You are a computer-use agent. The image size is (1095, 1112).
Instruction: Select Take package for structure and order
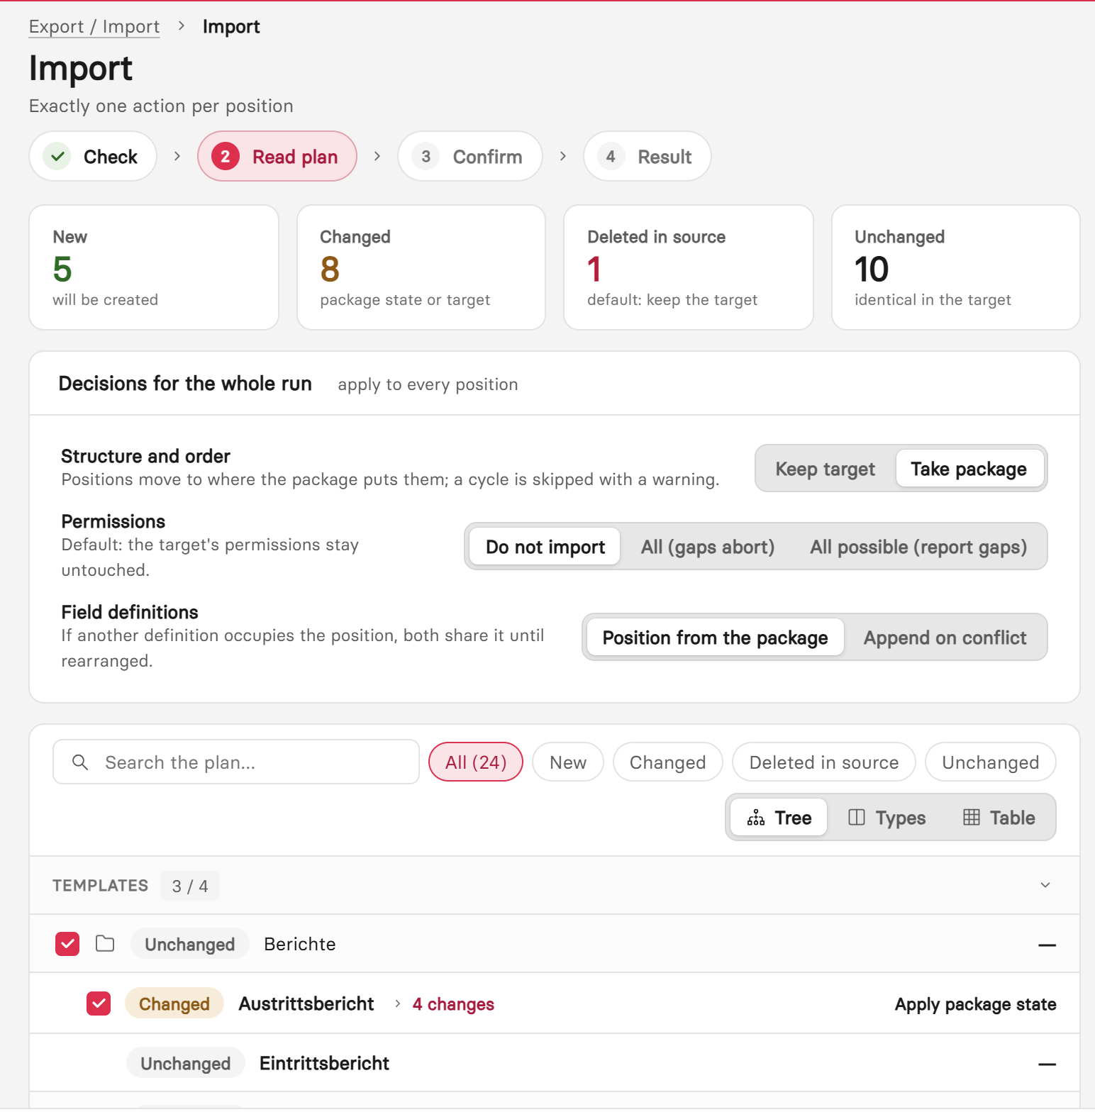(x=969, y=469)
